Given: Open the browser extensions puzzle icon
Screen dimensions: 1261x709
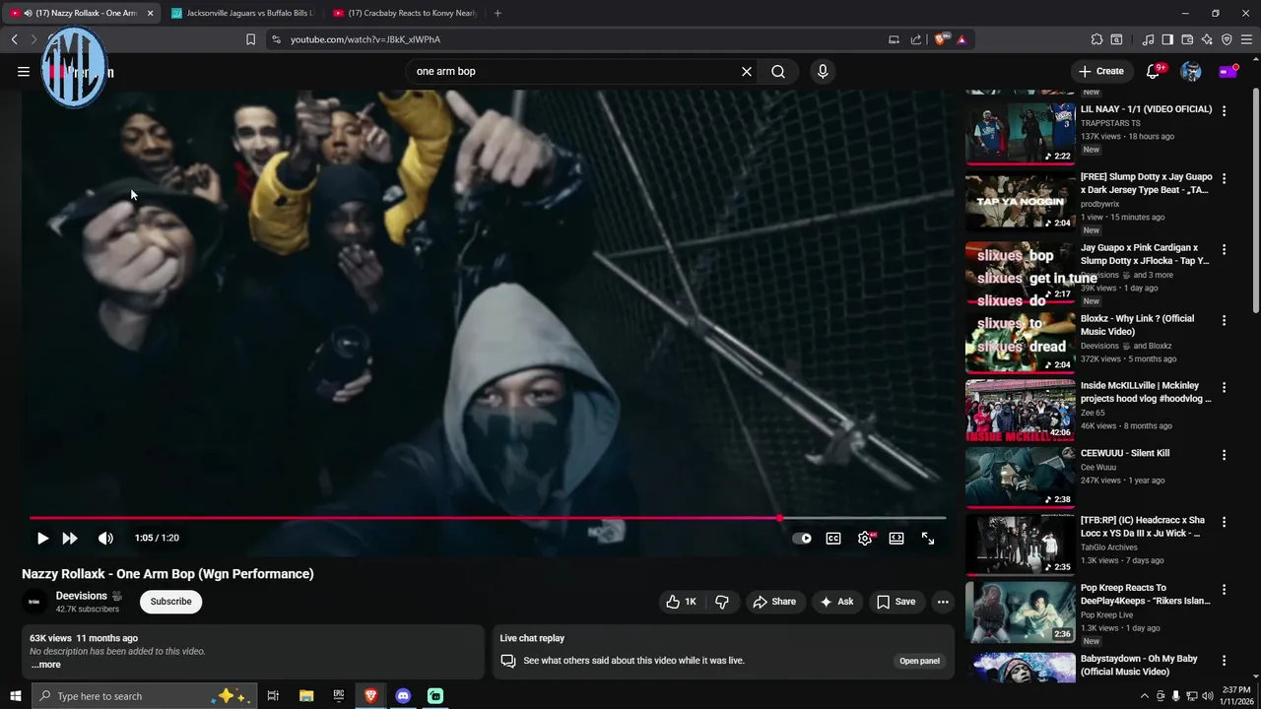Looking at the screenshot, I should (1096, 39).
